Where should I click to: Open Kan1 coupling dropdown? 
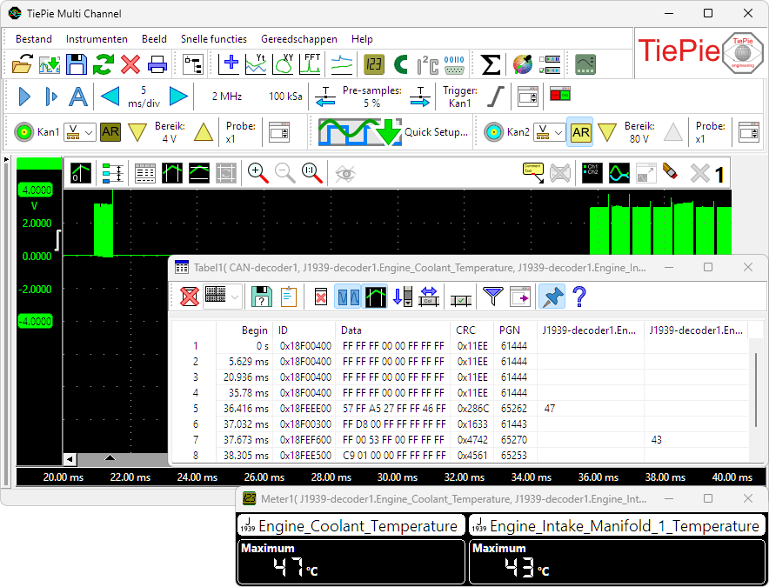click(80, 132)
